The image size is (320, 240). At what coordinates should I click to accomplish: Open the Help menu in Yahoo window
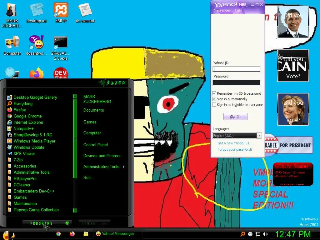(238, 10)
